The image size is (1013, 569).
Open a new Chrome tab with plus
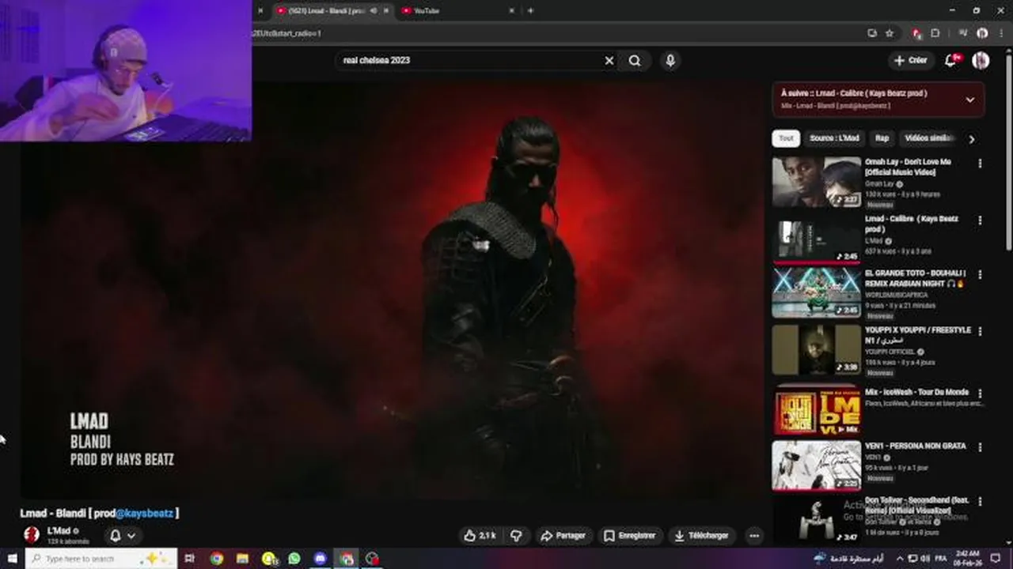530,10
